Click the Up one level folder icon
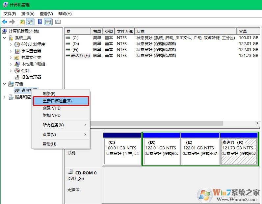 pyautogui.click(x=22, y=22)
